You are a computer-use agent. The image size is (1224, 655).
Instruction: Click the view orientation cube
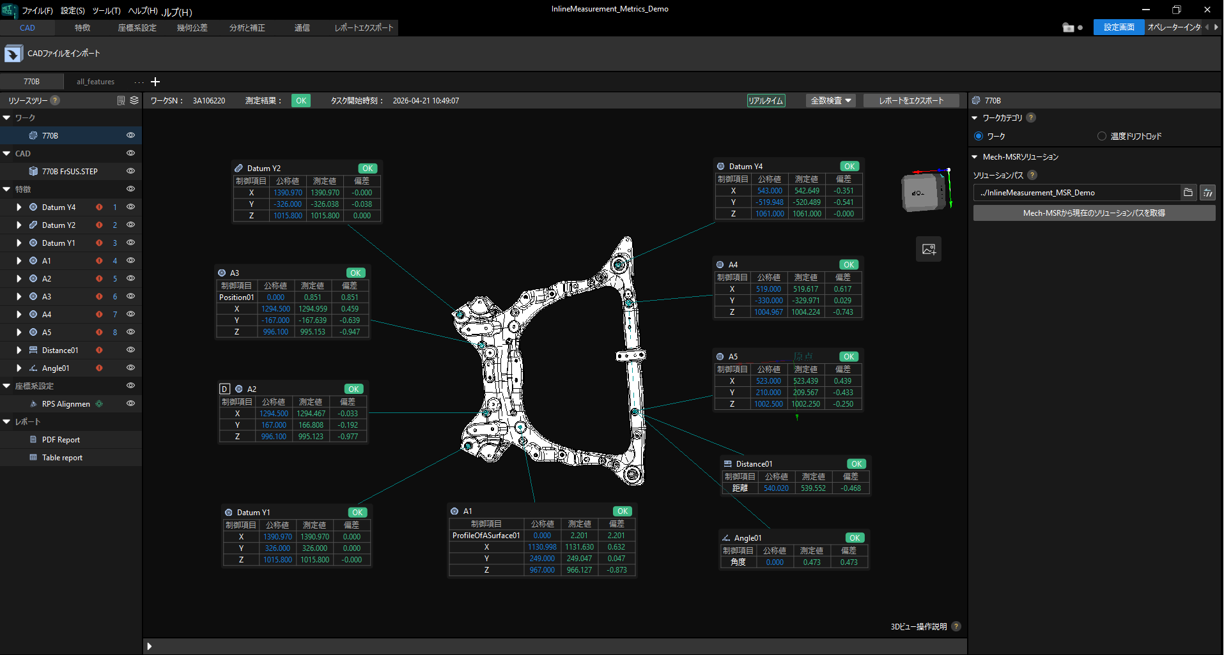tap(923, 192)
